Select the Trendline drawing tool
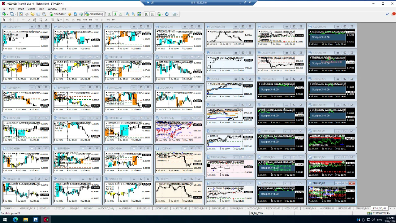396x223 pixels. click(29, 20)
